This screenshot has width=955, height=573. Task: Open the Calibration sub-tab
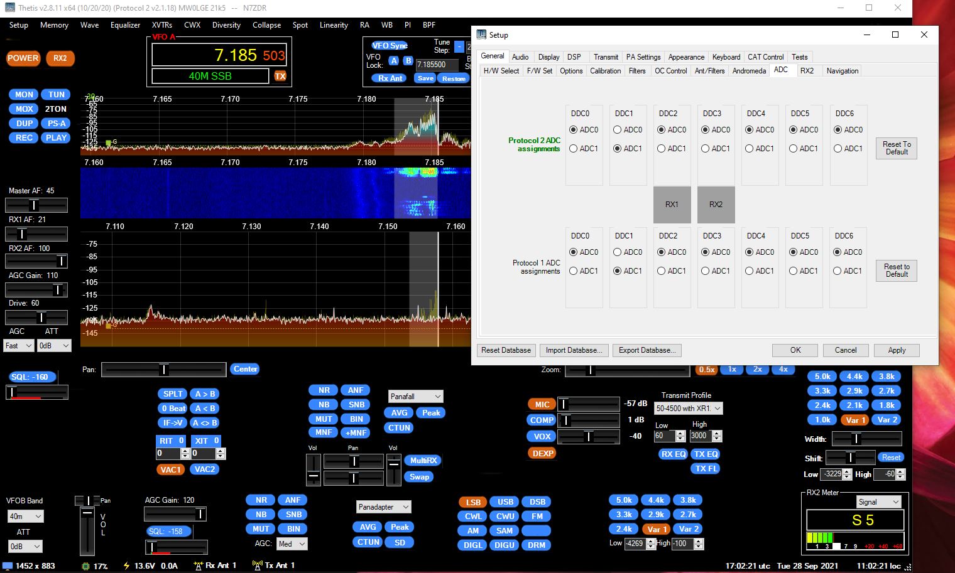click(605, 71)
